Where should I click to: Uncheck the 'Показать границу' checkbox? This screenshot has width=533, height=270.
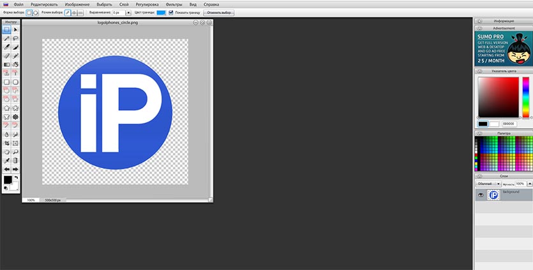pos(171,13)
